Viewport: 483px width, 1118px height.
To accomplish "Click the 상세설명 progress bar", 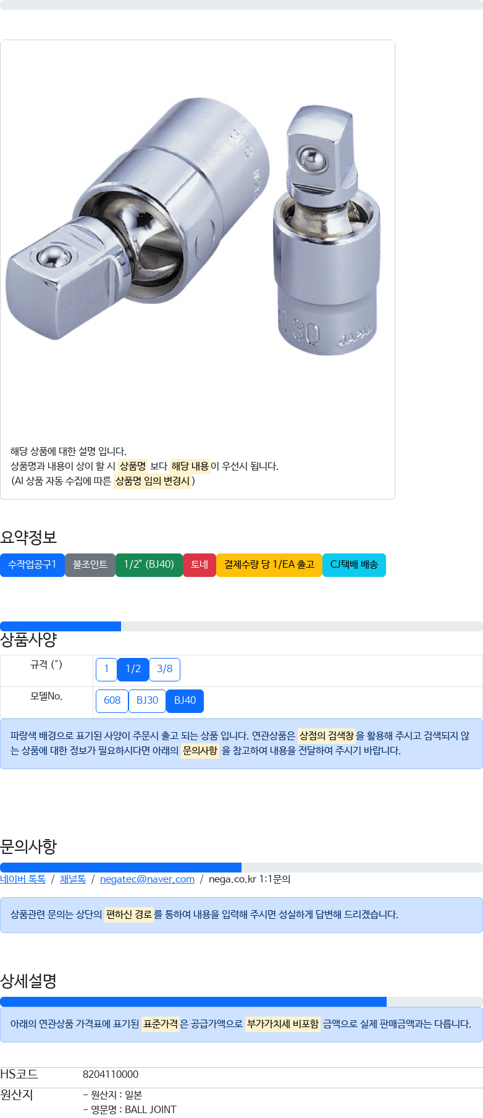I will pos(241,1002).
